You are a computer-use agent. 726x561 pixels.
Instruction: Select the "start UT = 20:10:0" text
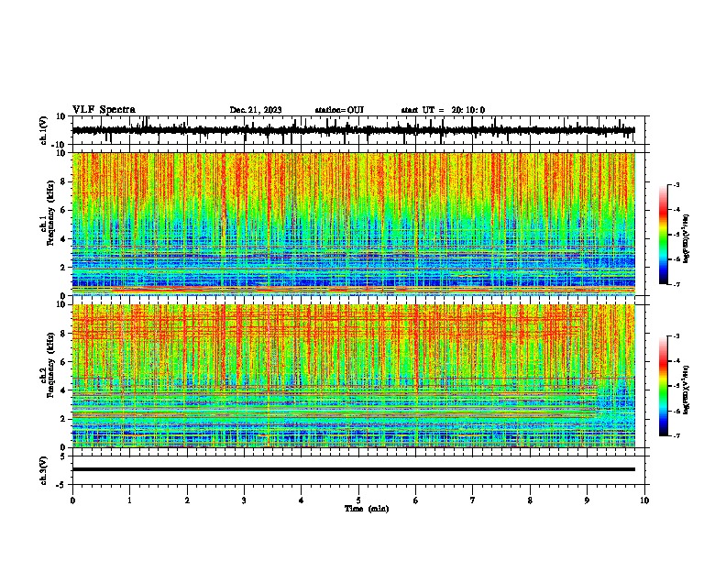tap(443, 110)
